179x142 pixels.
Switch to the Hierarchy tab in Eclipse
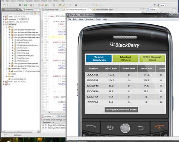(x=29, y=10)
